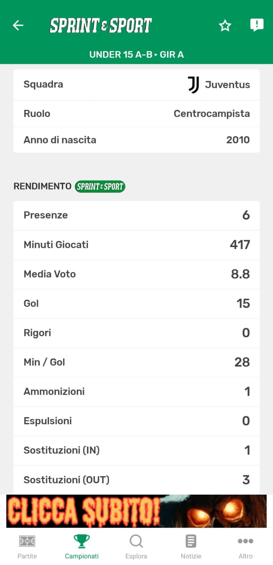The height and width of the screenshot is (565, 273).
Task: Tap the Sprint & Sport header logo
Action: pos(101,25)
